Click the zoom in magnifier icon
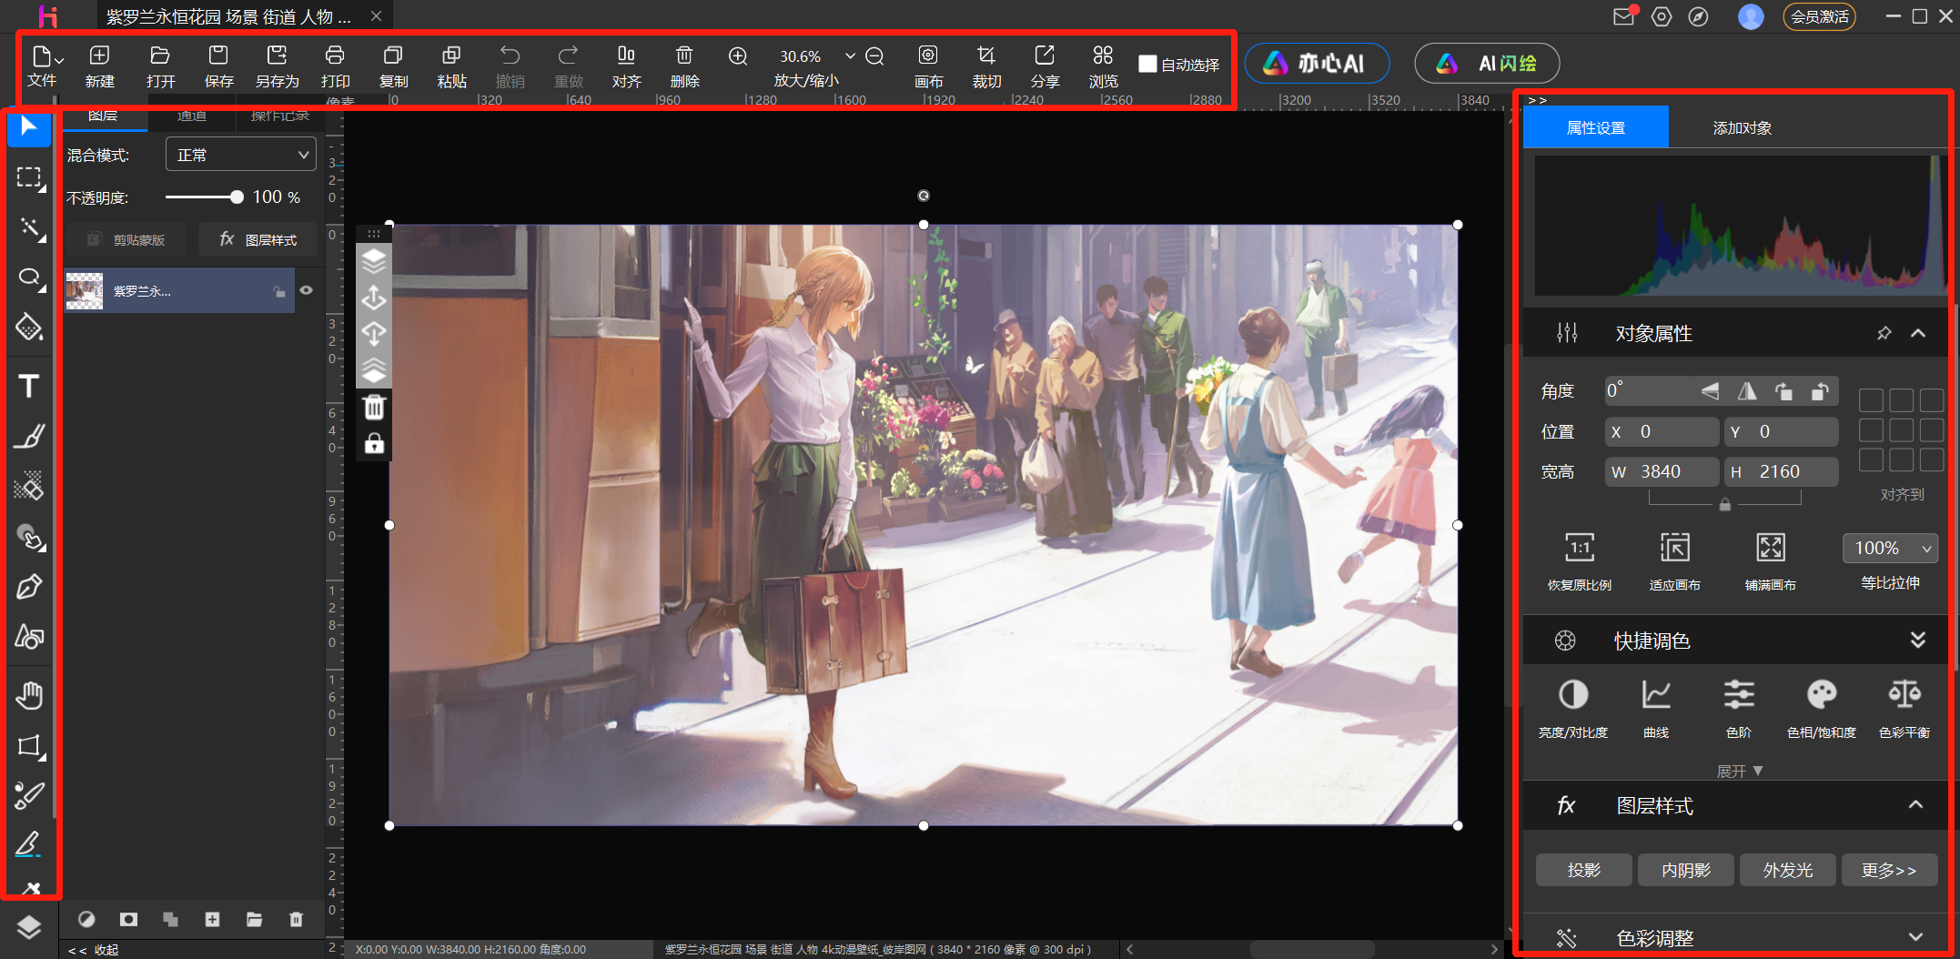The width and height of the screenshot is (1960, 959). point(738,56)
